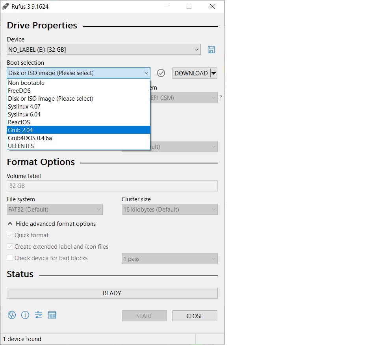Enable Check device for bad blocks

pos(10,258)
